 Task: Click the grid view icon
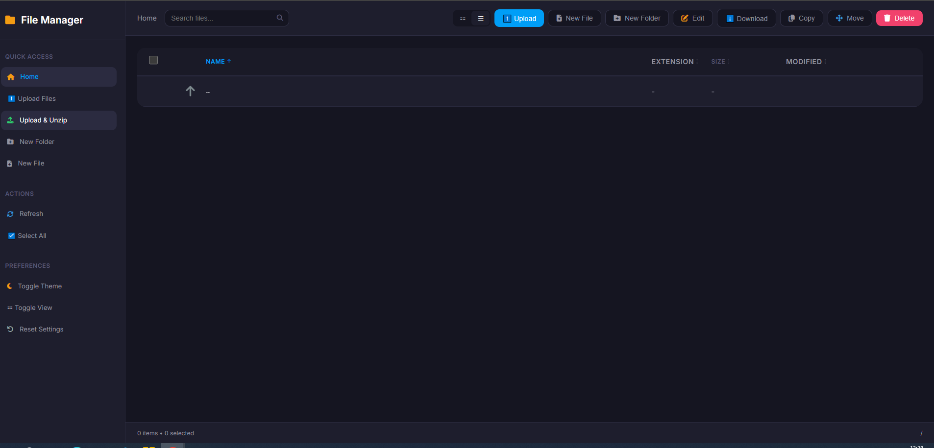click(x=462, y=19)
